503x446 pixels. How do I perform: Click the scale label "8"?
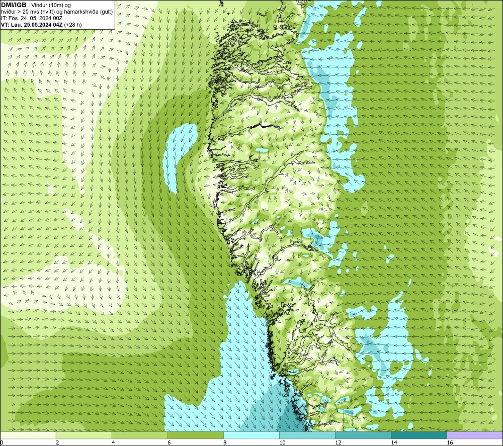point(225,442)
